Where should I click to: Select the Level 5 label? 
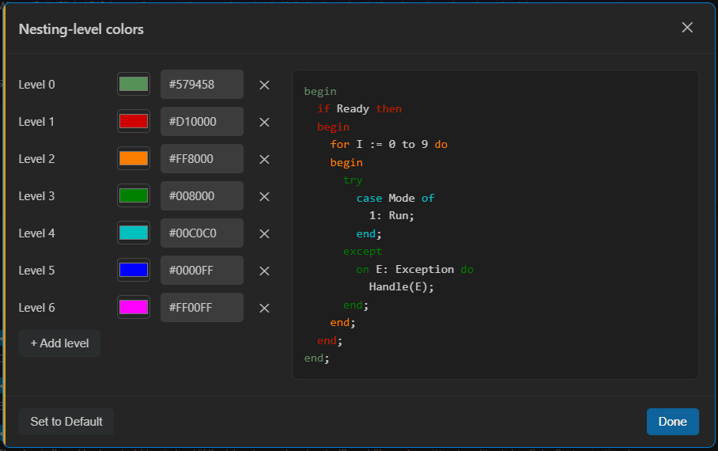coord(36,271)
